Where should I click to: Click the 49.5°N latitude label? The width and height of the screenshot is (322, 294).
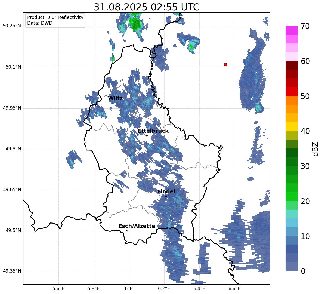(x=13, y=231)
